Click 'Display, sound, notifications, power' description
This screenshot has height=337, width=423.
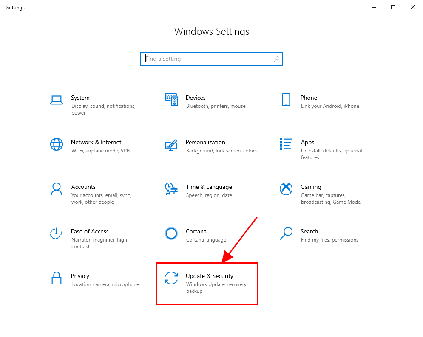coord(103,110)
